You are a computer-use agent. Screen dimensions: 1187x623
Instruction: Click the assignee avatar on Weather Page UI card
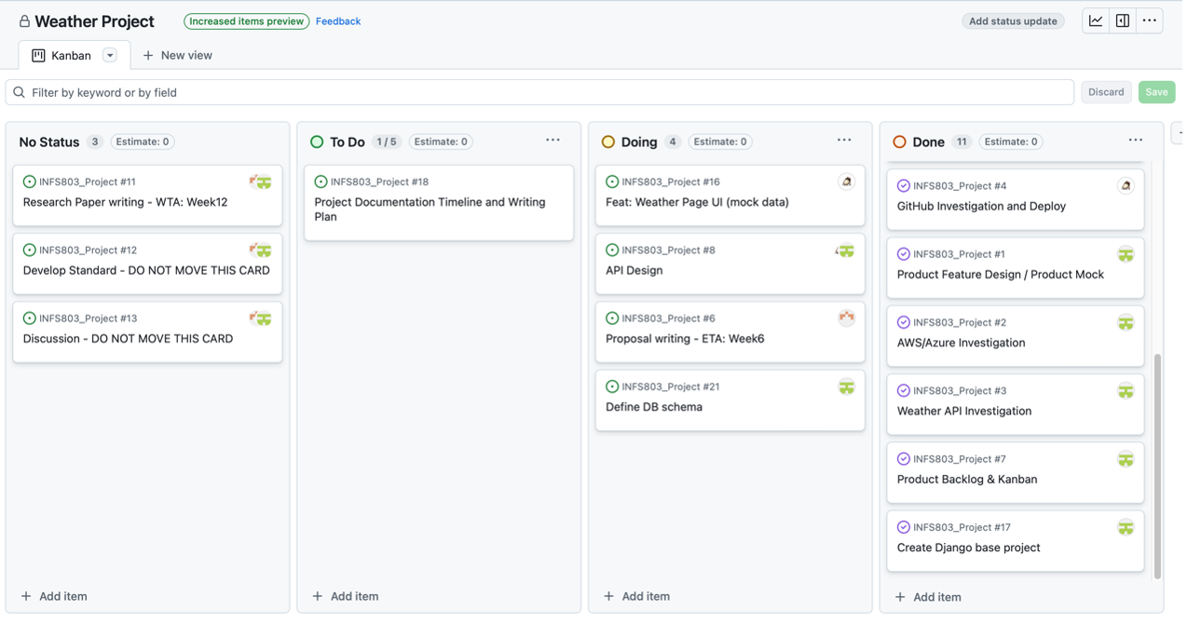click(x=846, y=183)
